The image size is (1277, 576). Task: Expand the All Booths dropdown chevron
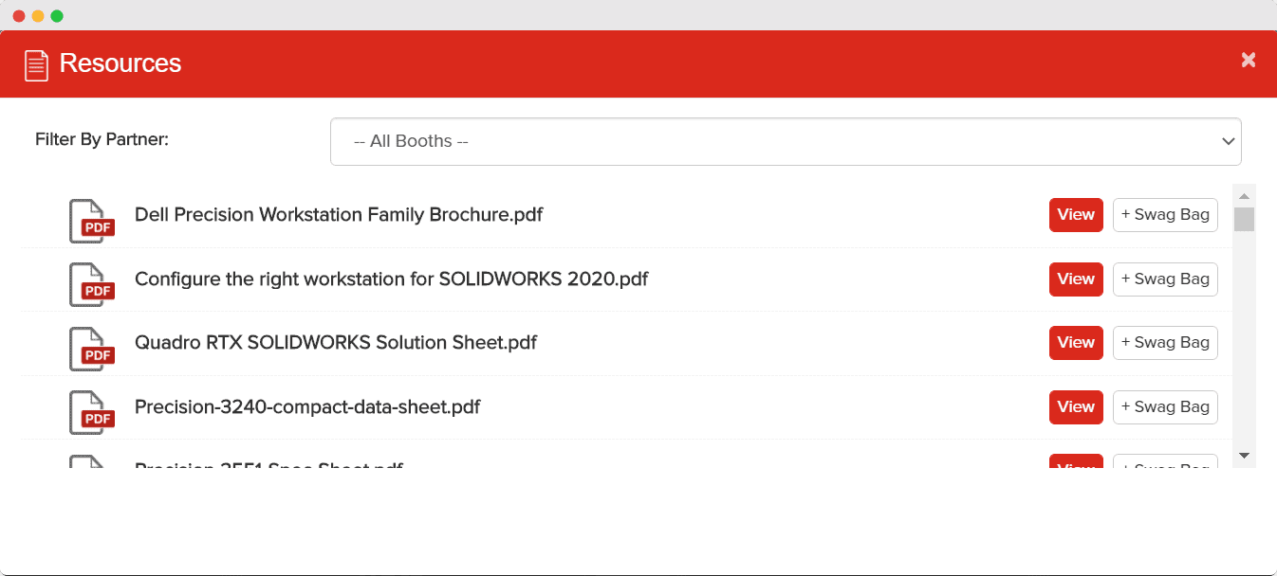(x=1229, y=140)
